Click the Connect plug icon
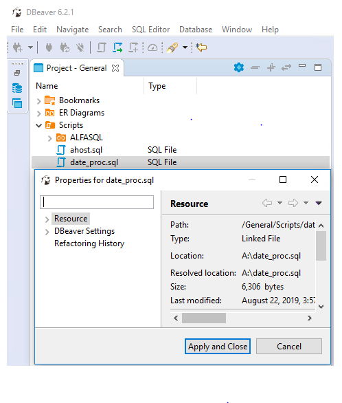Screen dimensions: 342x403 [x=49, y=47]
